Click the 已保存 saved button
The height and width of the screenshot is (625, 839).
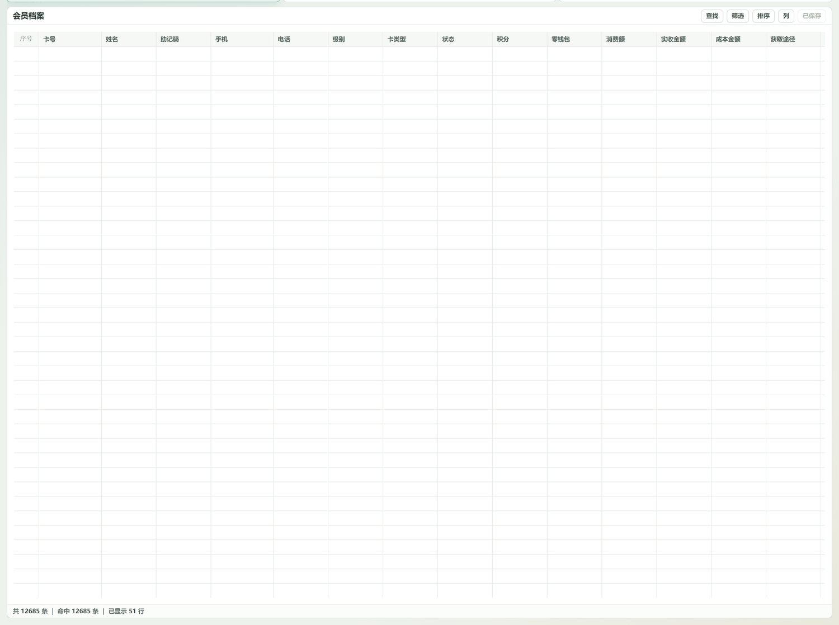(x=812, y=16)
